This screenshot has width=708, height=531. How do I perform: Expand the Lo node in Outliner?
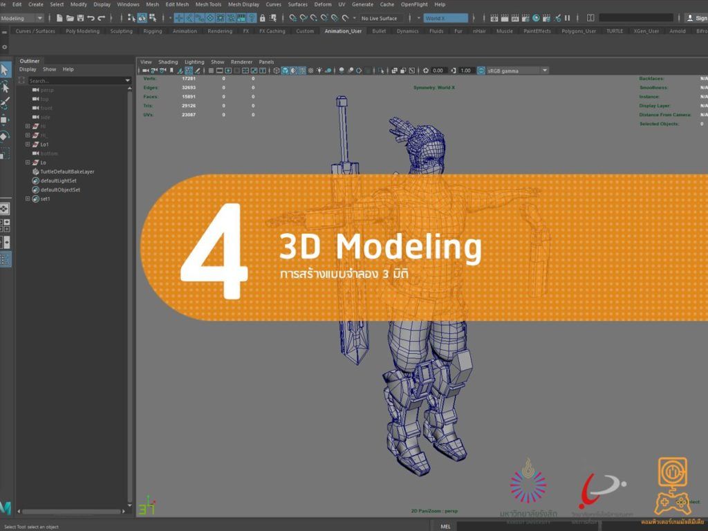click(x=28, y=162)
